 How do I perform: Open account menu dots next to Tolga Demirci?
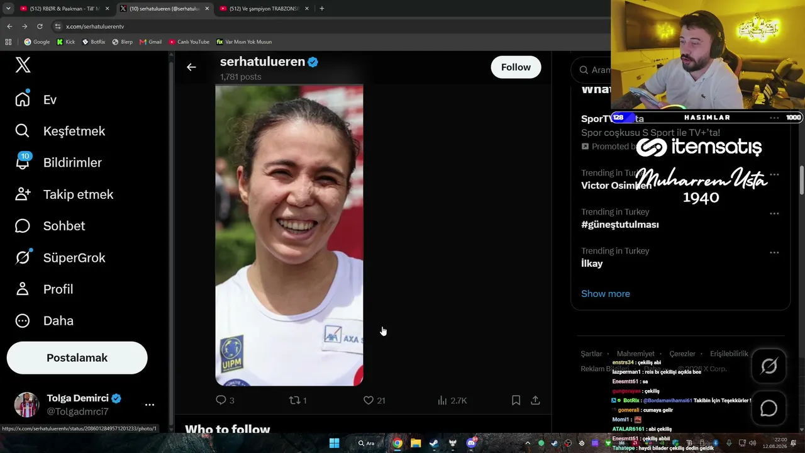click(x=150, y=405)
